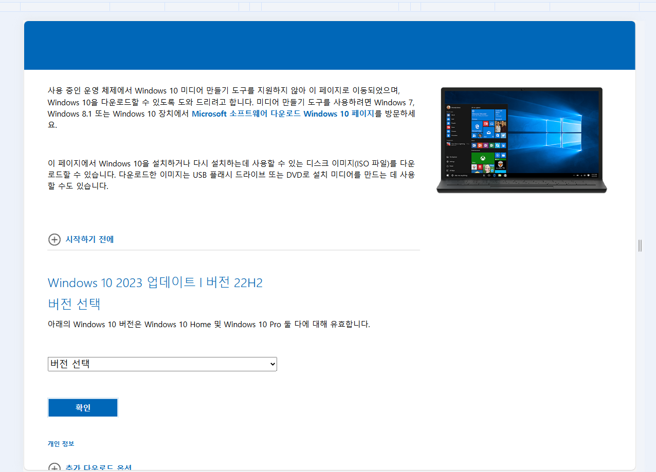Image resolution: width=656 pixels, height=472 pixels.
Task: Open Microsoft 소프트웨어 다운로드 Windows 10 페이지 link
Action: click(283, 114)
